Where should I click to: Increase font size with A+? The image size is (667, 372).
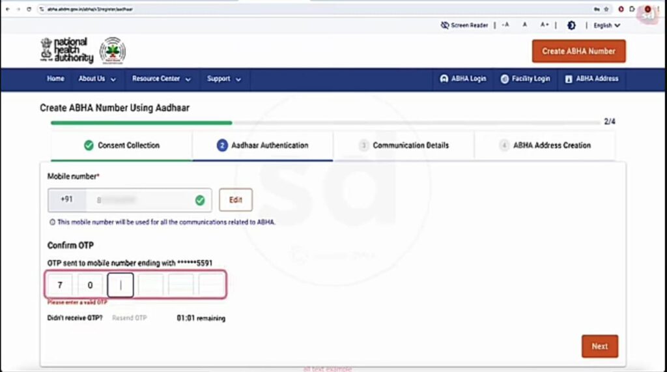coord(545,25)
